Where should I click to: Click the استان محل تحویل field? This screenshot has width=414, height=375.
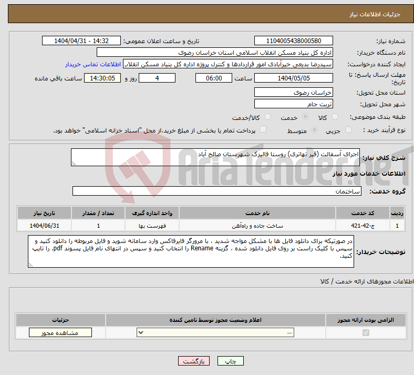294,92
